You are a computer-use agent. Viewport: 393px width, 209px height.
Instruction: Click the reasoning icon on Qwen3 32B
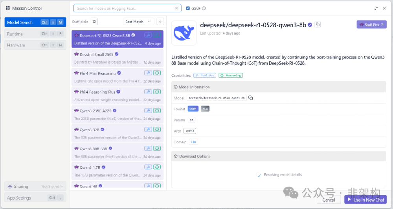[157, 130]
